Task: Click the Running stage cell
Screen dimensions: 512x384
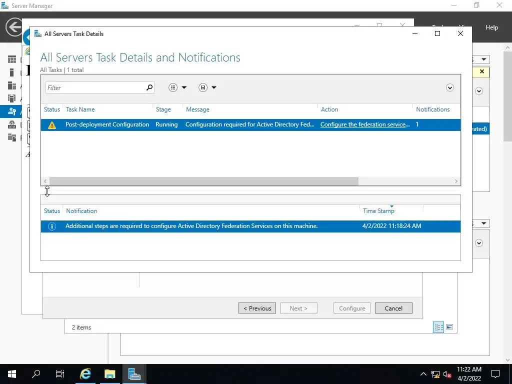Action: pyautogui.click(x=166, y=124)
